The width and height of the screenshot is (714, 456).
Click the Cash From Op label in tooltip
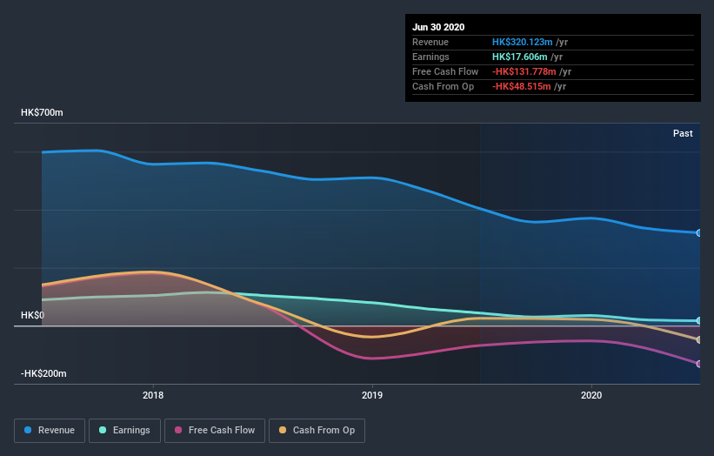tap(443, 86)
